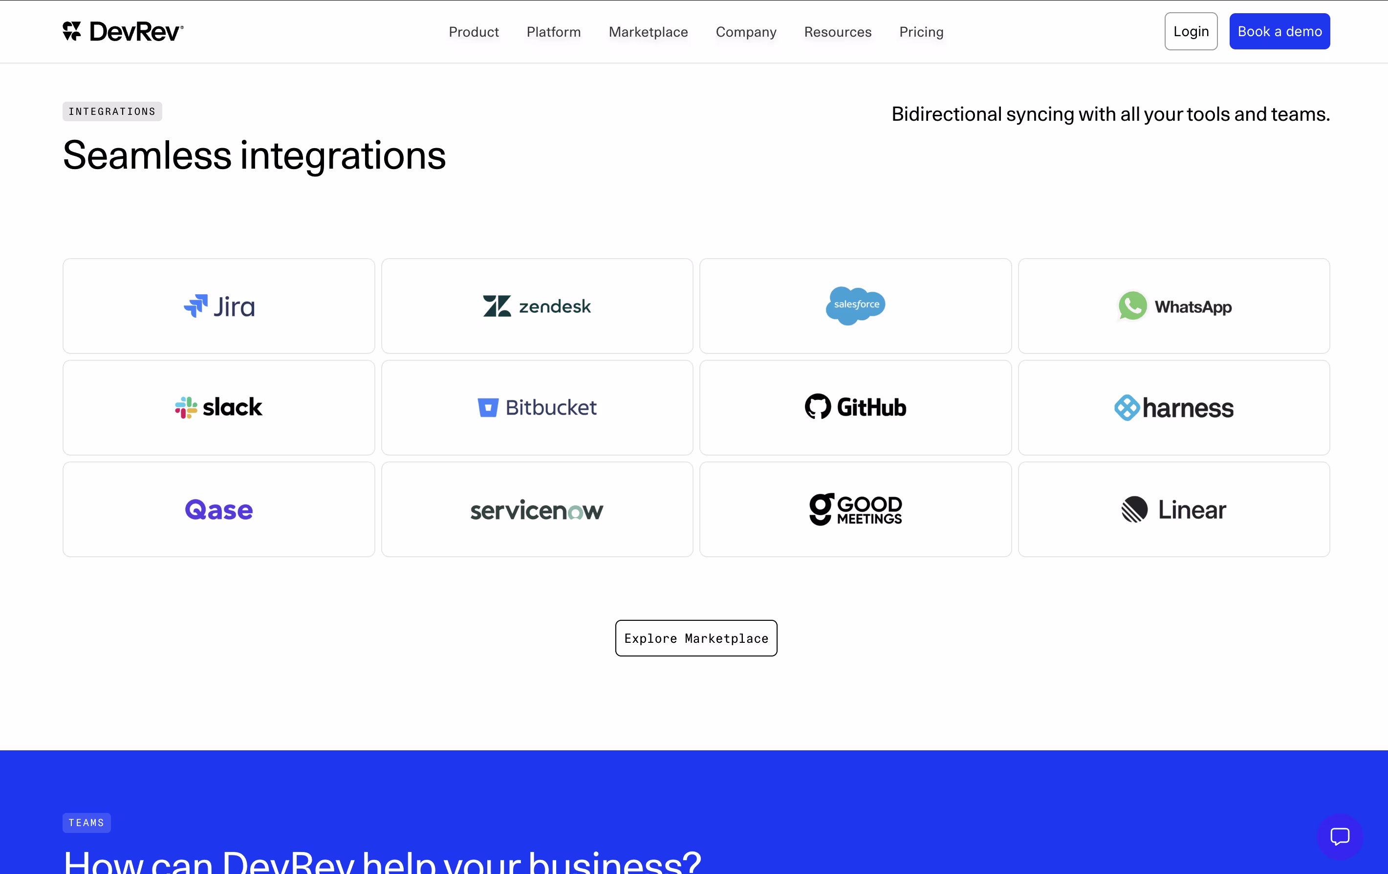
Task: Open the Bitbucket integration card
Action: (x=537, y=408)
